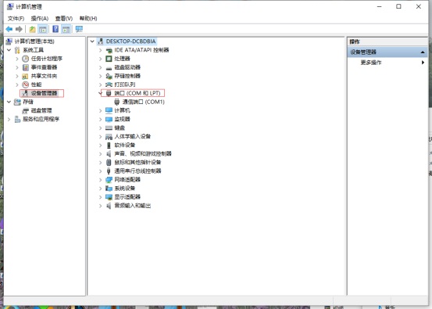Open the 查看(V) menu

pos(63,19)
